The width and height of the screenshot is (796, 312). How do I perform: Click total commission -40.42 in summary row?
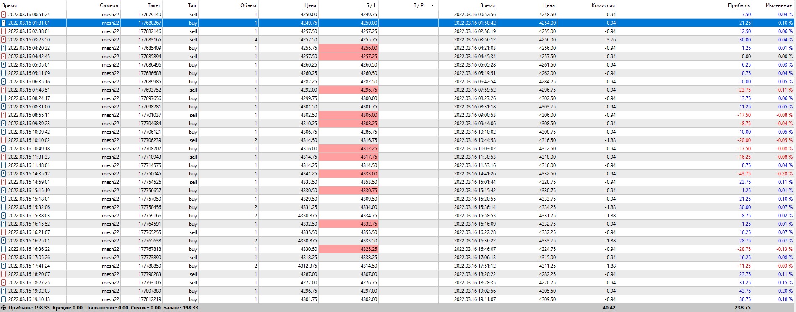tap(609, 308)
